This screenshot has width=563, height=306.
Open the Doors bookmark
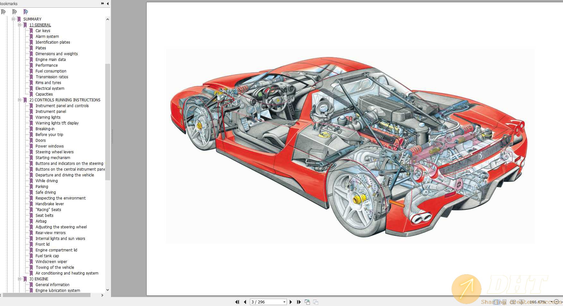point(40,140)
